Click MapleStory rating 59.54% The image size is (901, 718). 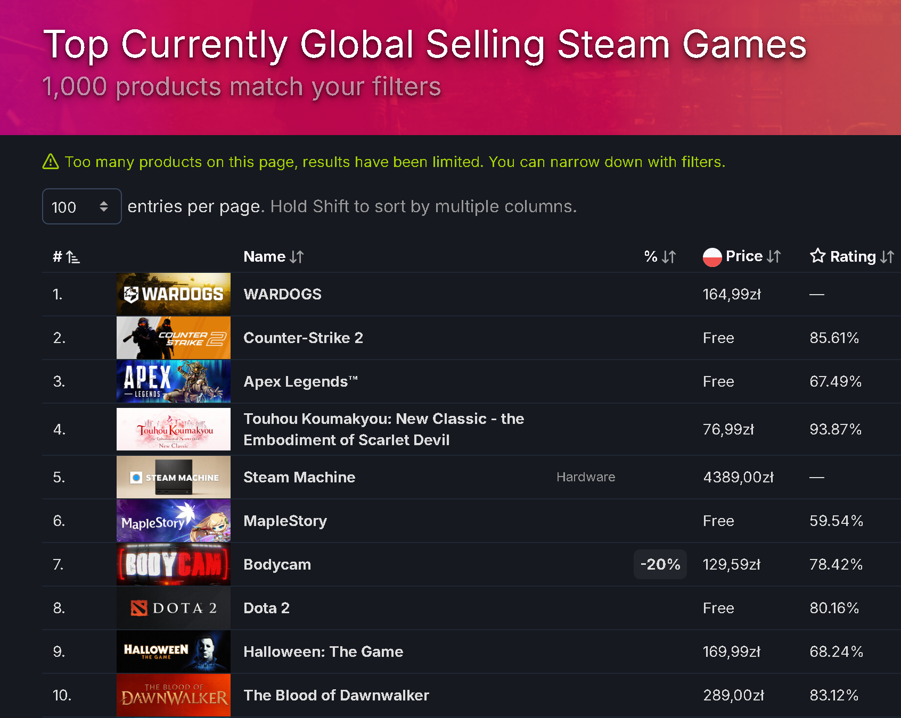point(836,521)
